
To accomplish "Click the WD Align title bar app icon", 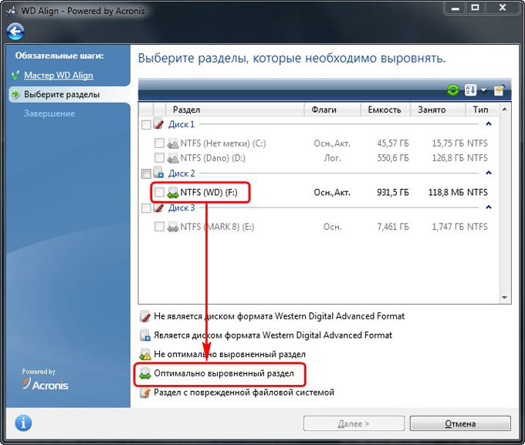I will pyautogui.click(x=12, y=11).
